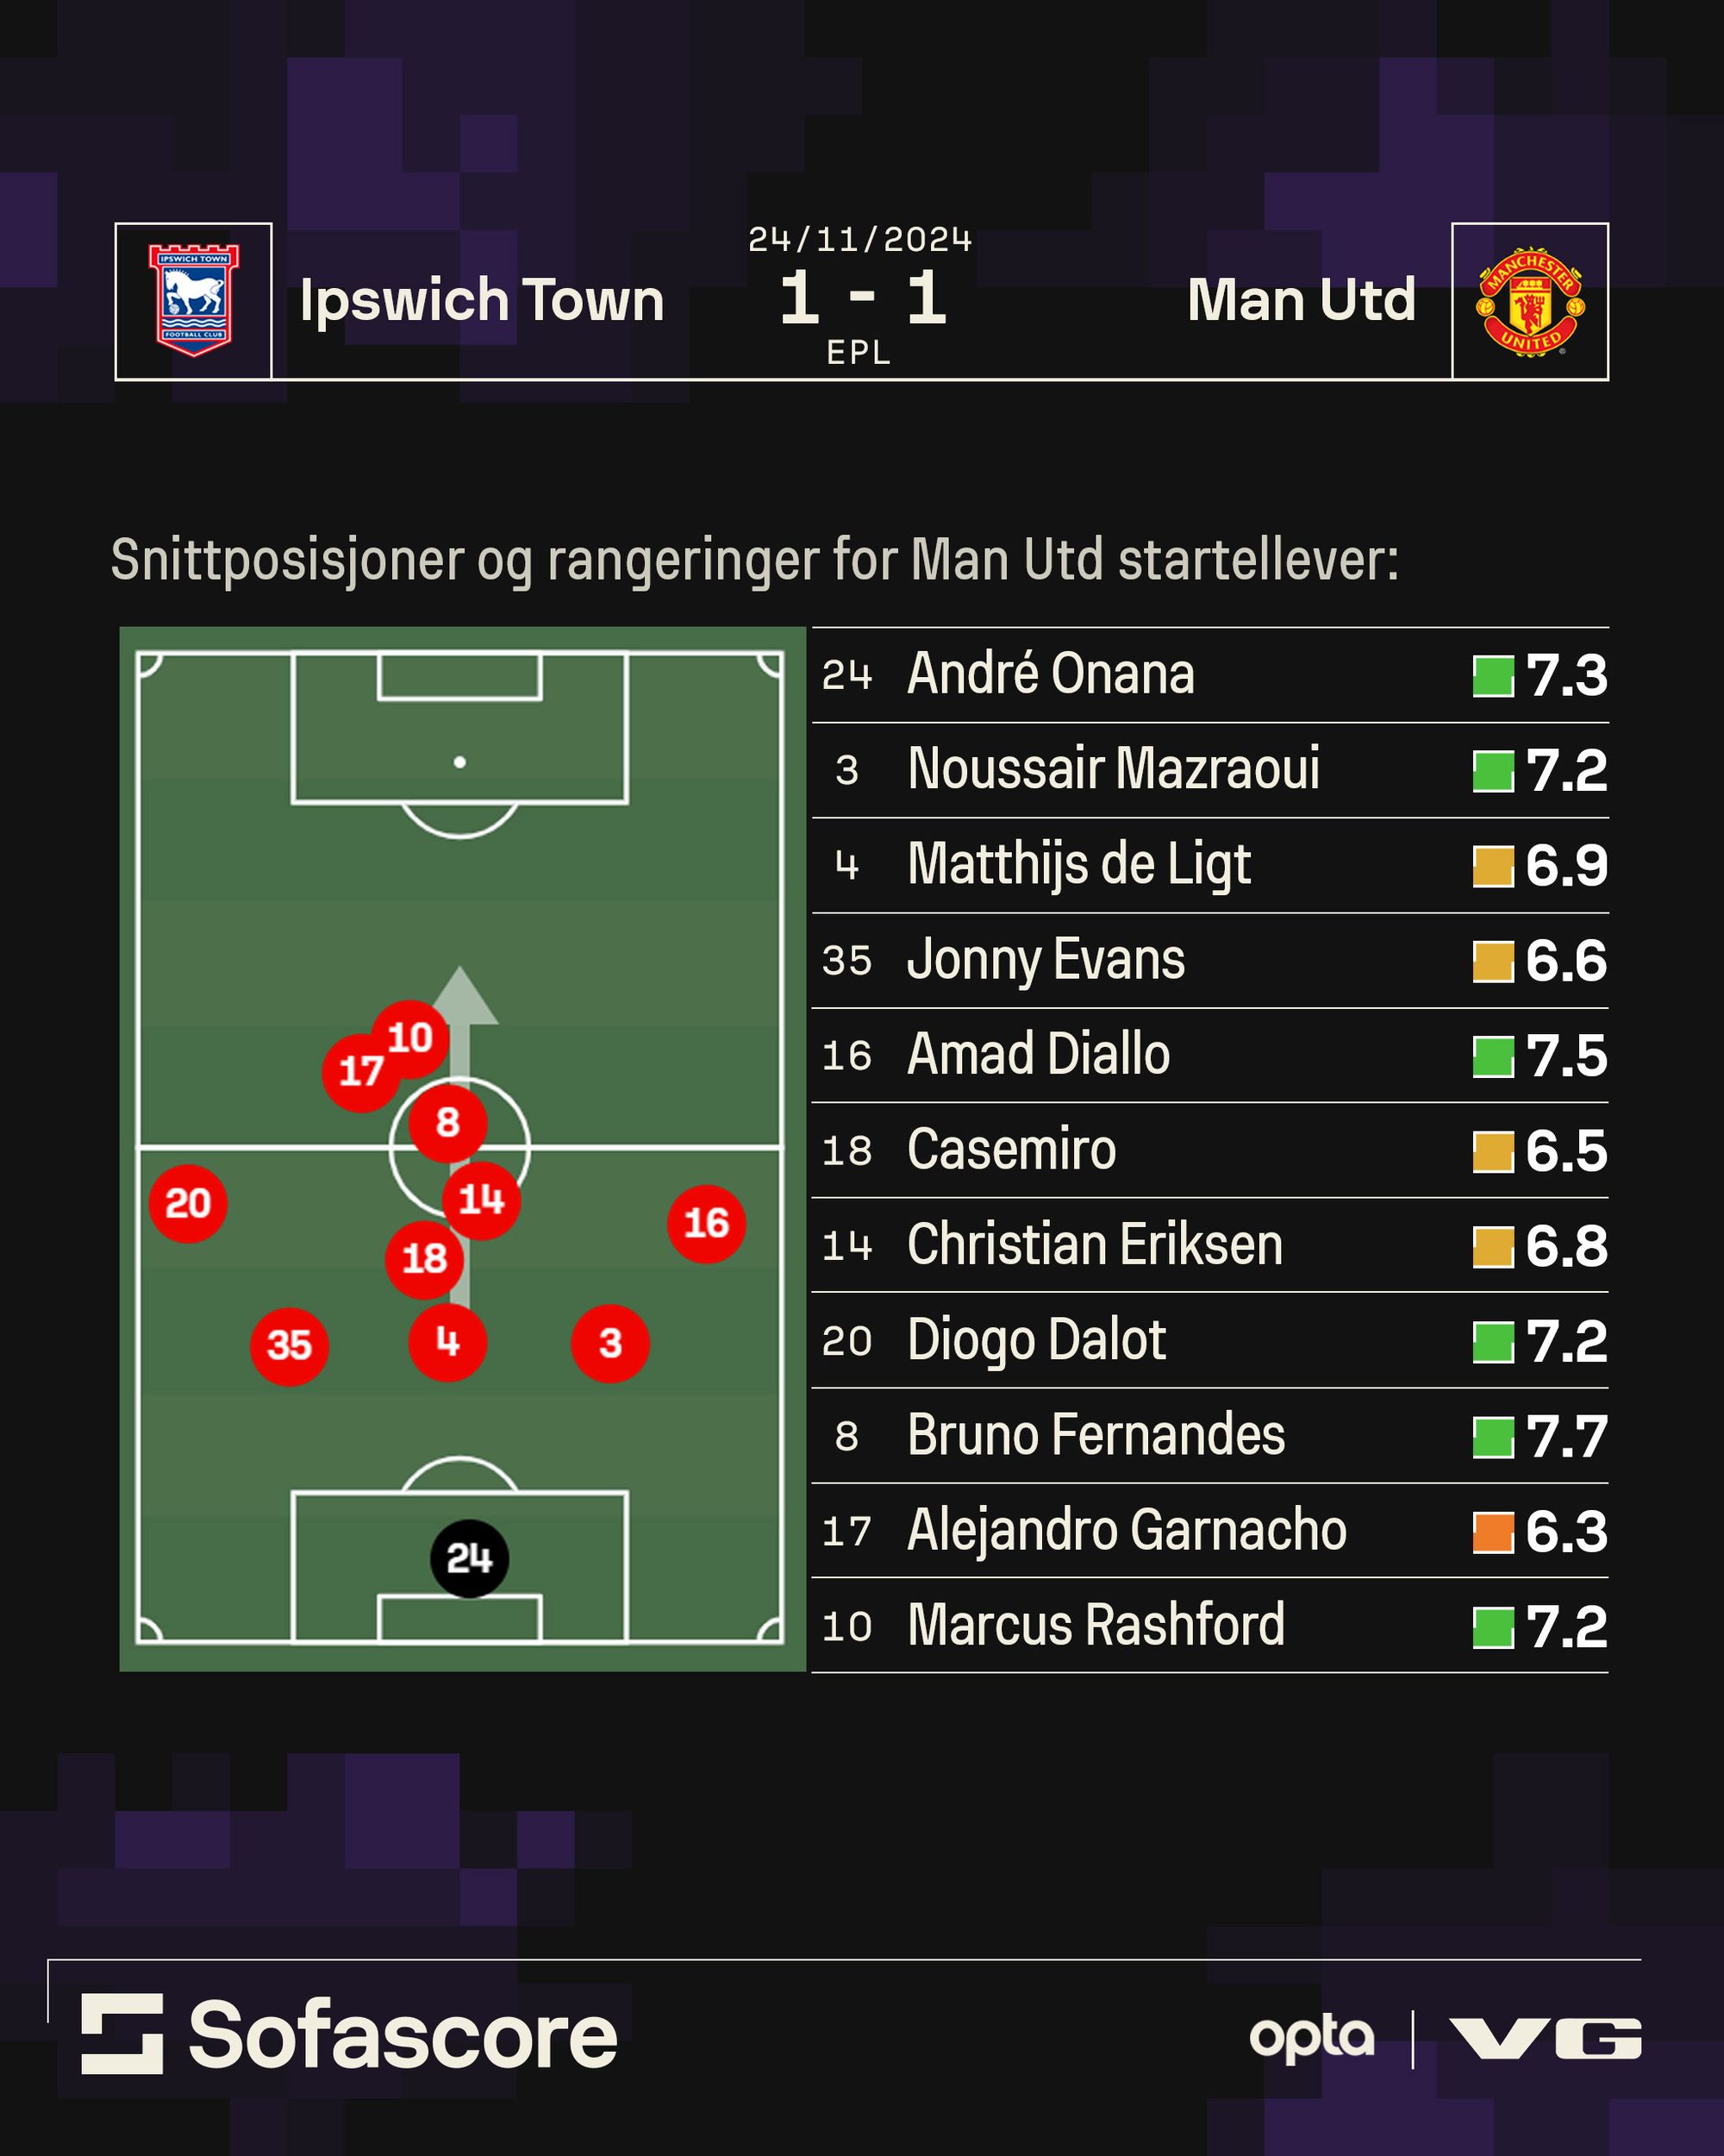The height and width of the screenshot is (2156, 1724).
Task: Click the Amad Diallo name
Action: 1037,1055
